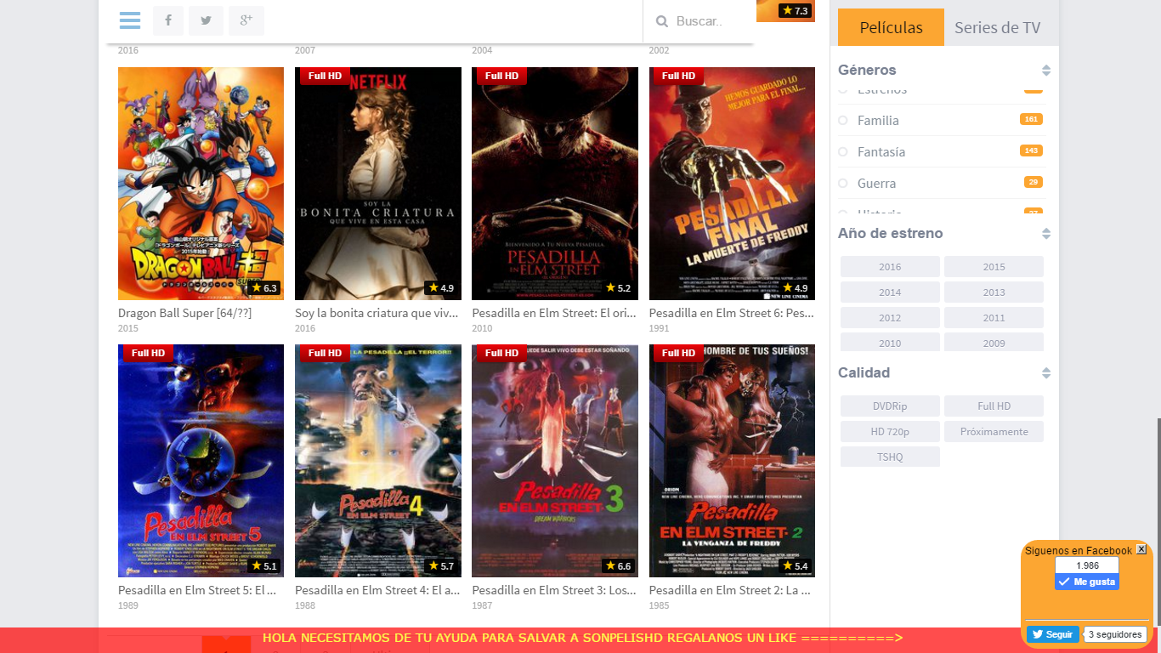Close the Siguenos en Facebook widget
Screen dimensions: 1161x653
[x=1141, y=549]
